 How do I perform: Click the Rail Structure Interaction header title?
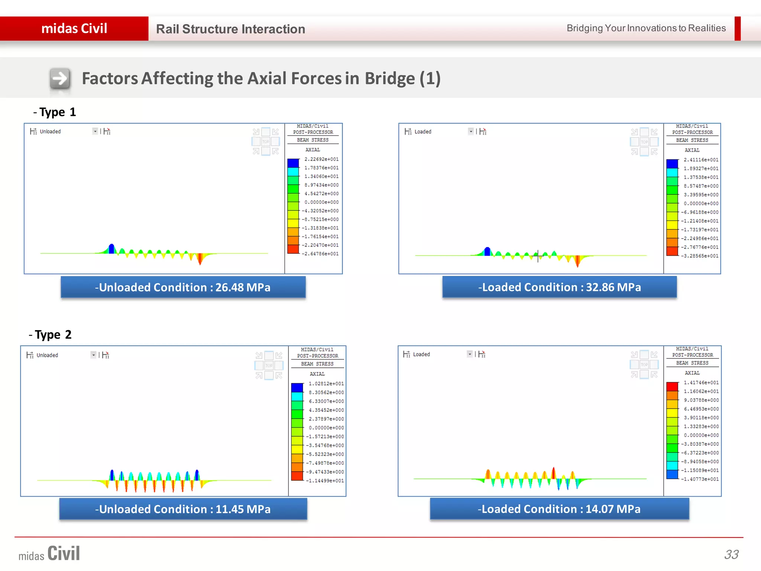point(230,29)
